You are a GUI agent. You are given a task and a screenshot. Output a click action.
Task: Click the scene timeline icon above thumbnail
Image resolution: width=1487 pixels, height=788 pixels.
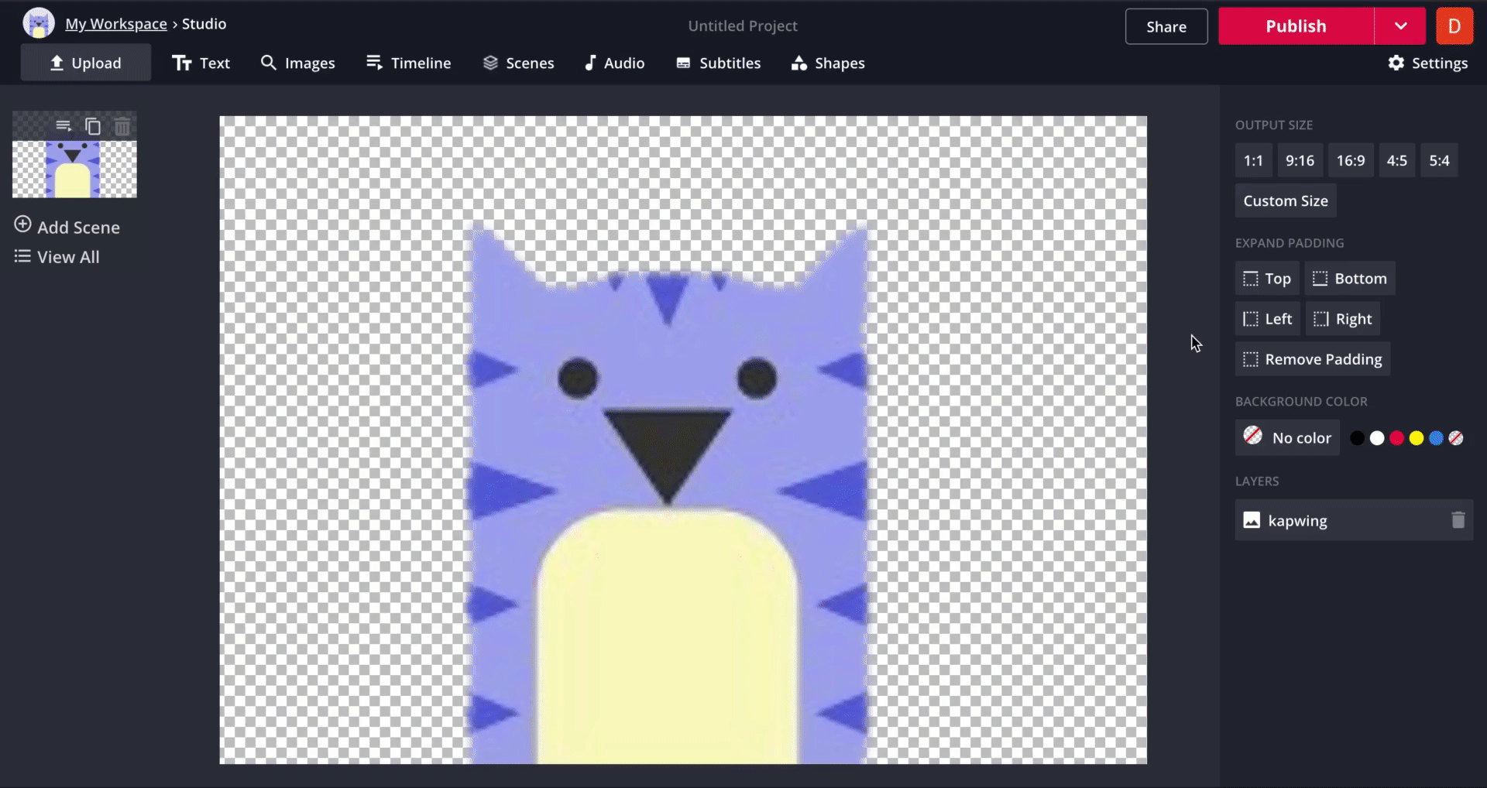point(64,125)
